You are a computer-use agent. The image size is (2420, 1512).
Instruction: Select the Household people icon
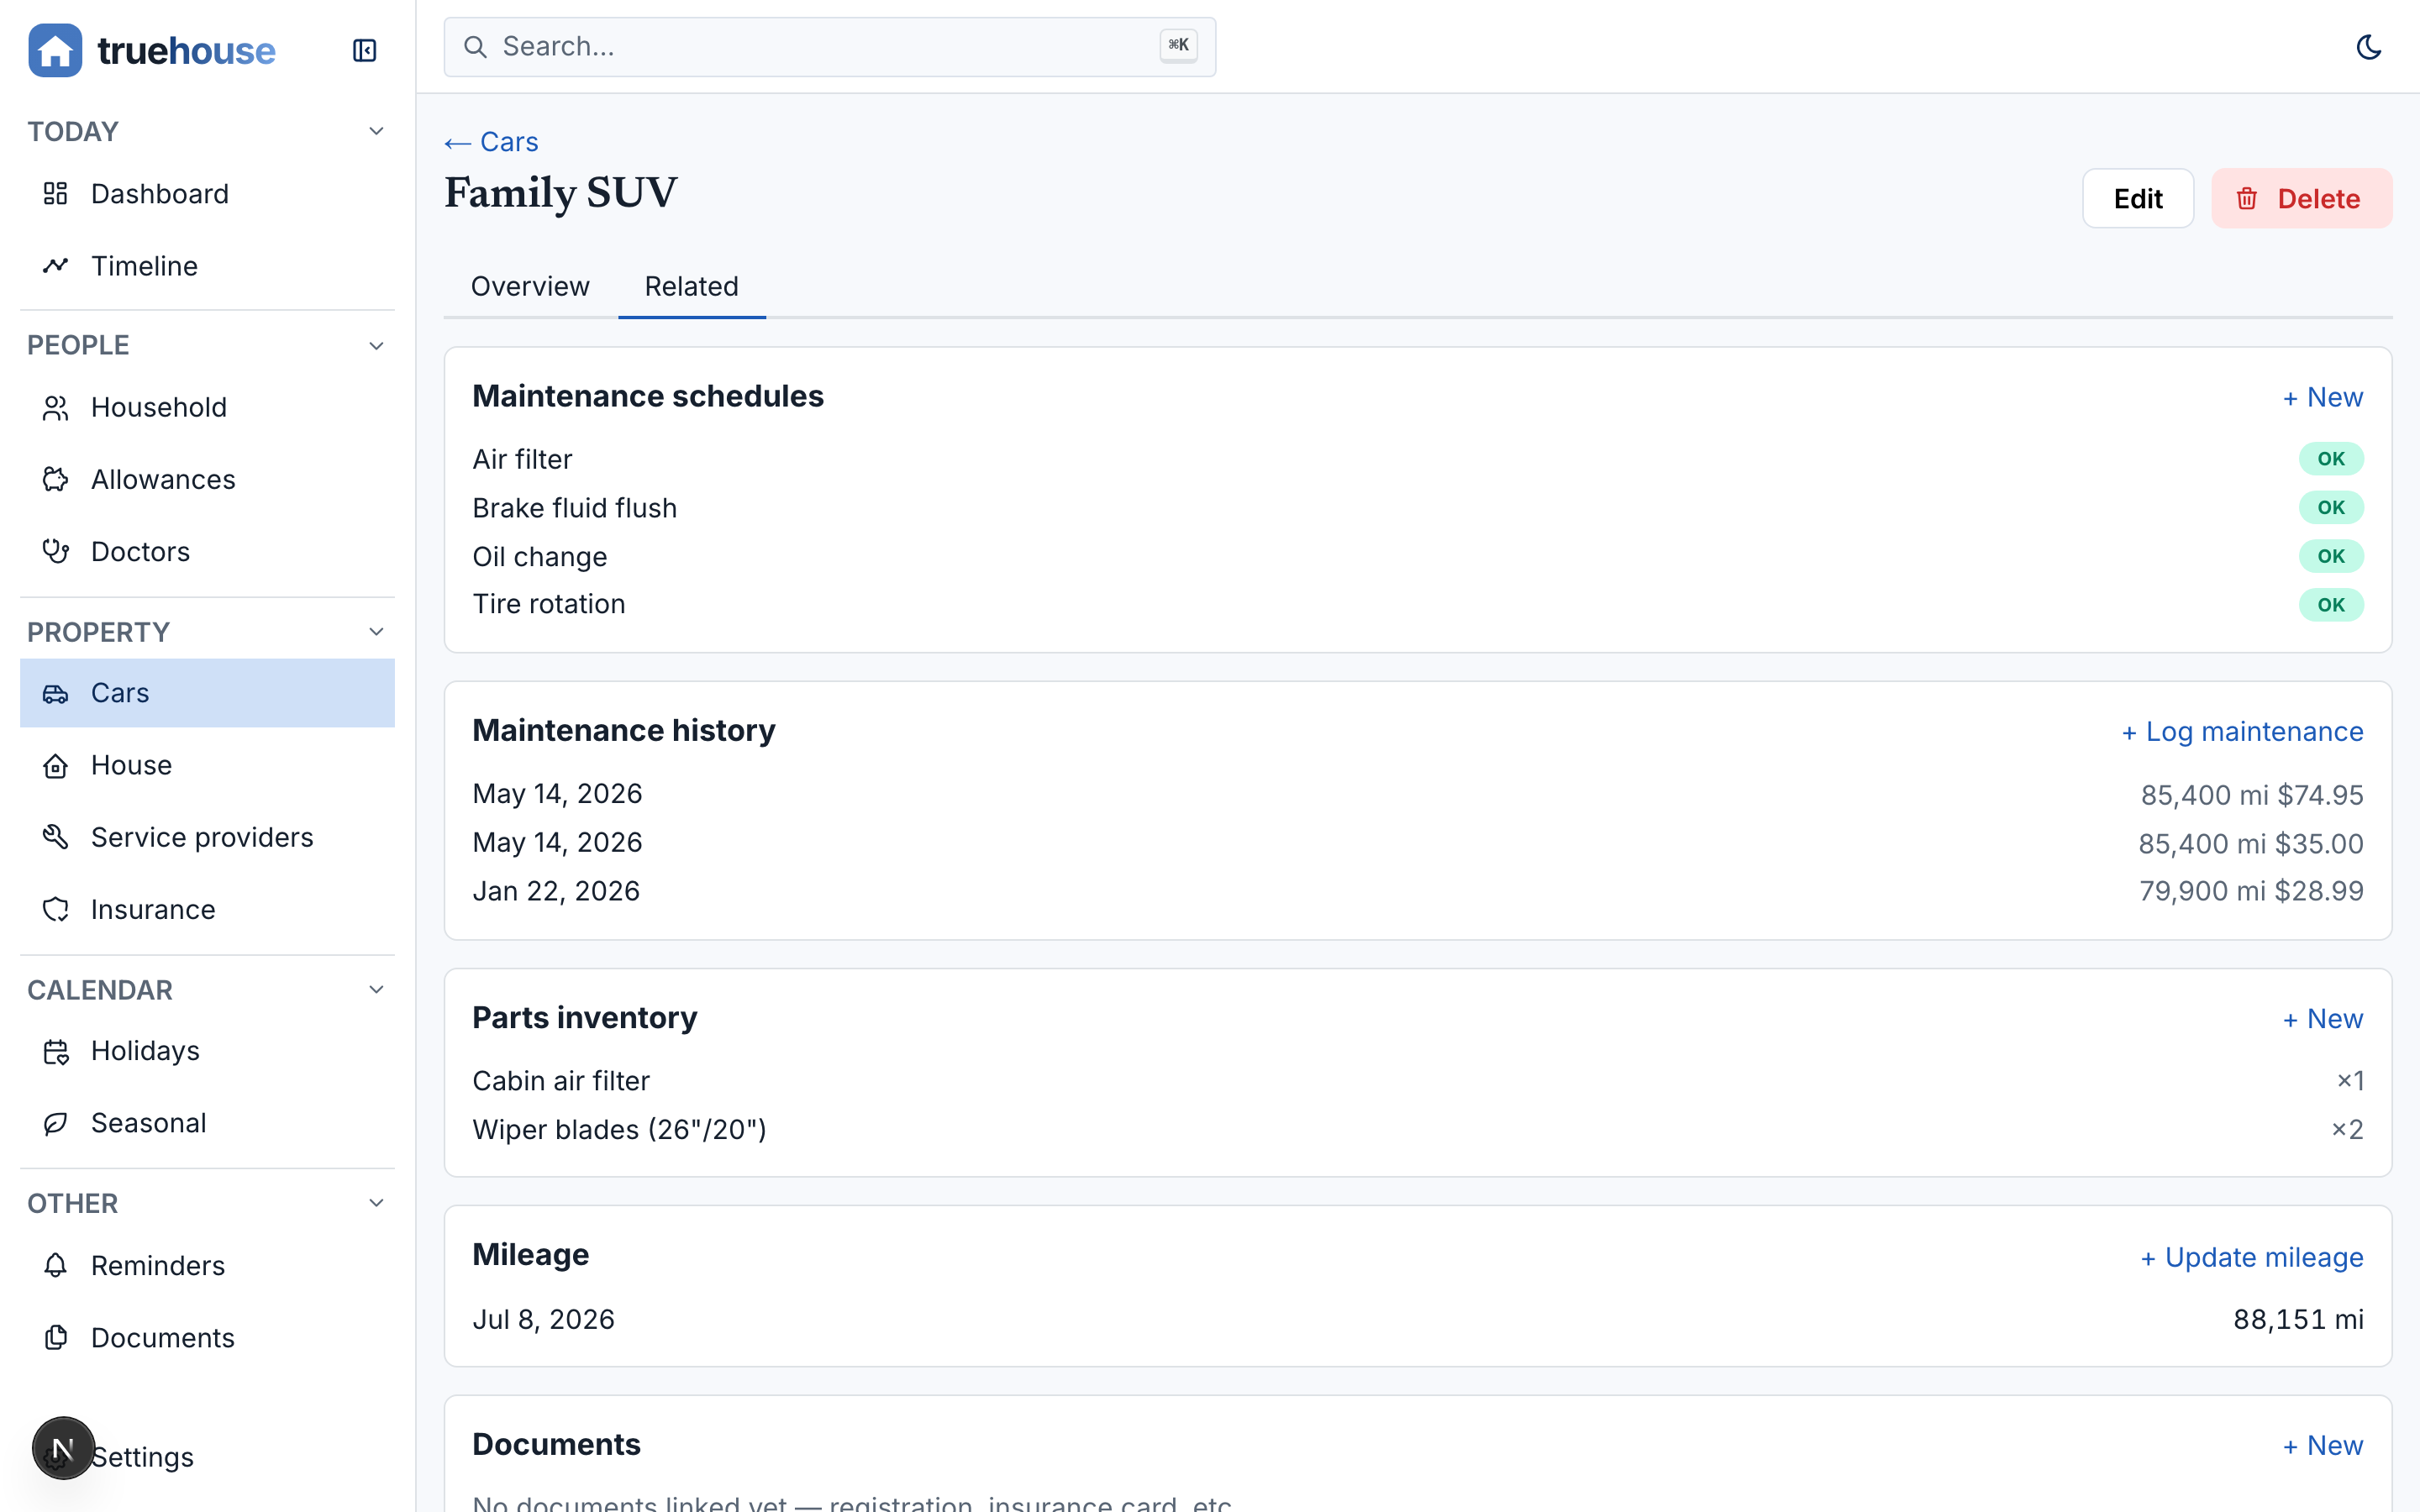pyautogui.click(x=56, y=408)
